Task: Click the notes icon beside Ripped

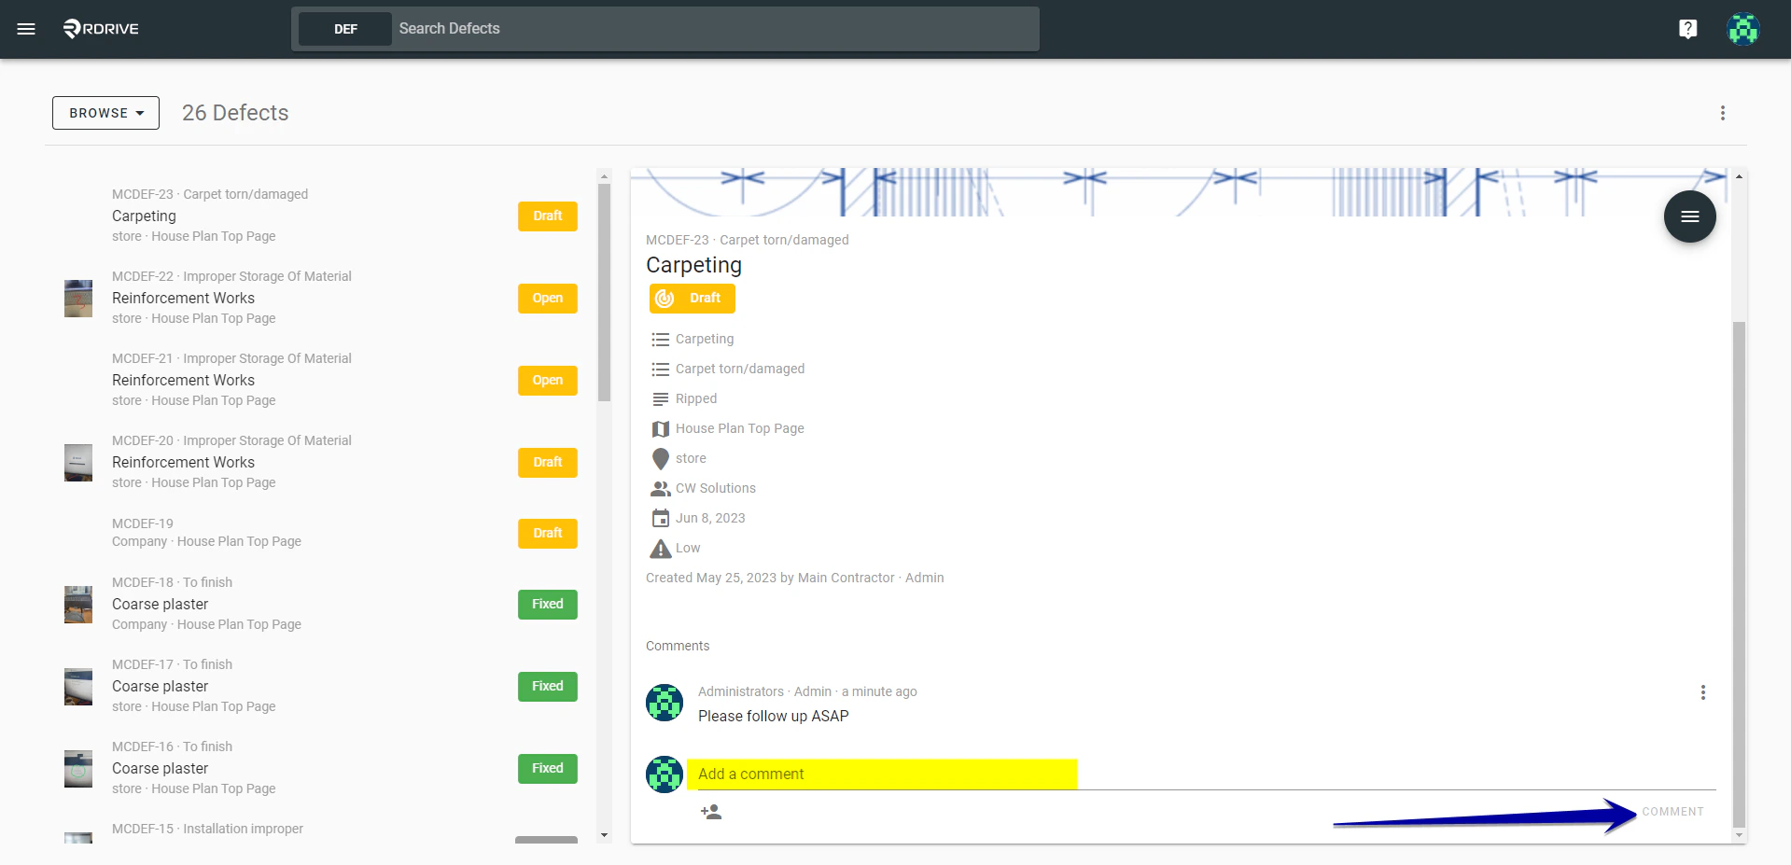Action: [x=660, y=399]
